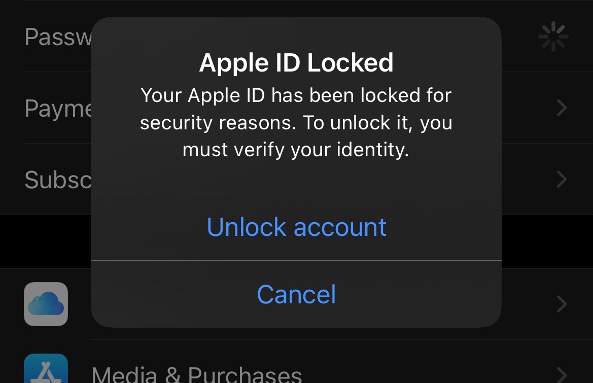The image size is (593, 383).
Task: Open the Media & Purchases chevron arrow
Action: [562, 374]
